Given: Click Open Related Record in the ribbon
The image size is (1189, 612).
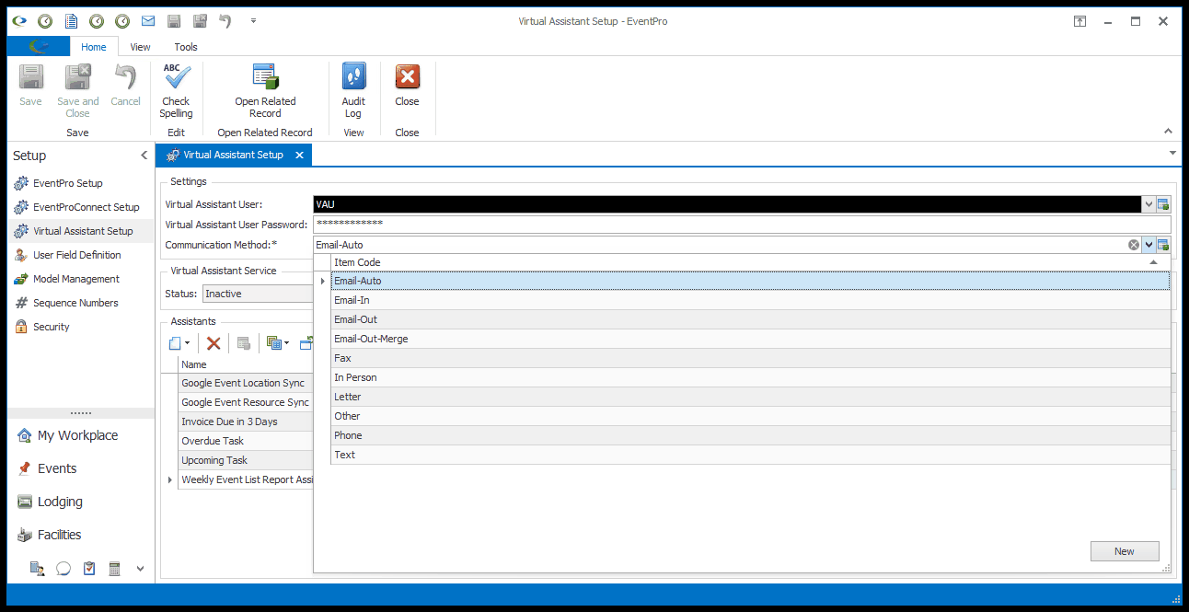Looking at the screenshot, I should tap(265, 90).
